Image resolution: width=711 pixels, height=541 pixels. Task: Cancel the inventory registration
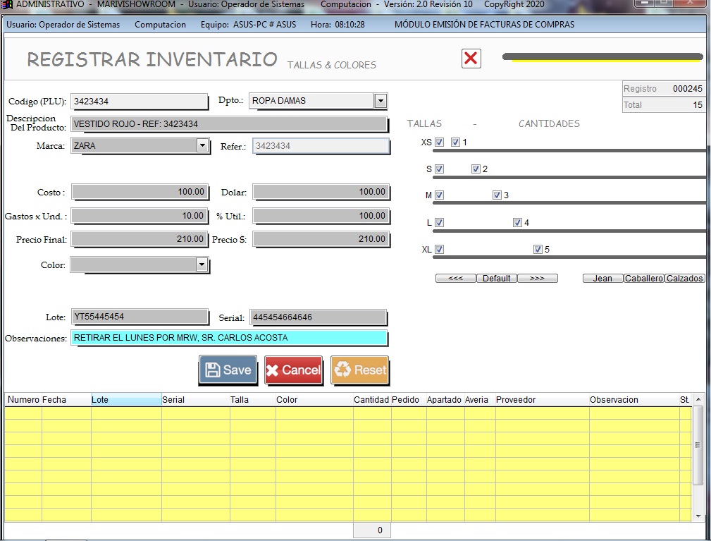tap(293, 370)
